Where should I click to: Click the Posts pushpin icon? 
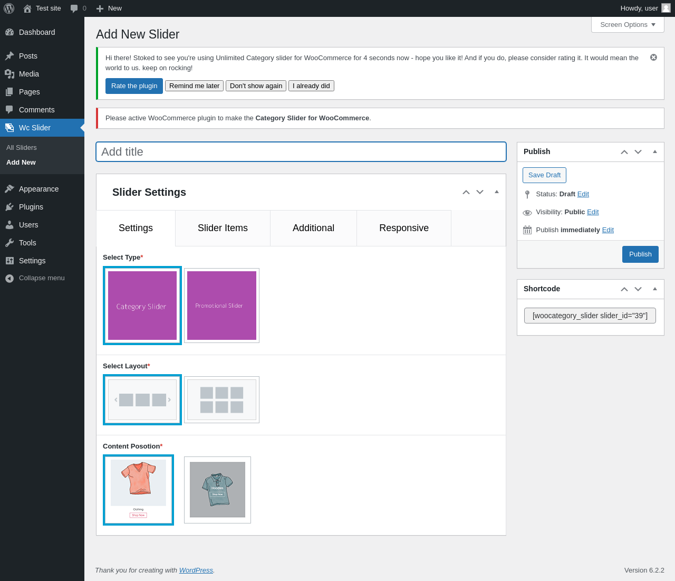point(9,56)
